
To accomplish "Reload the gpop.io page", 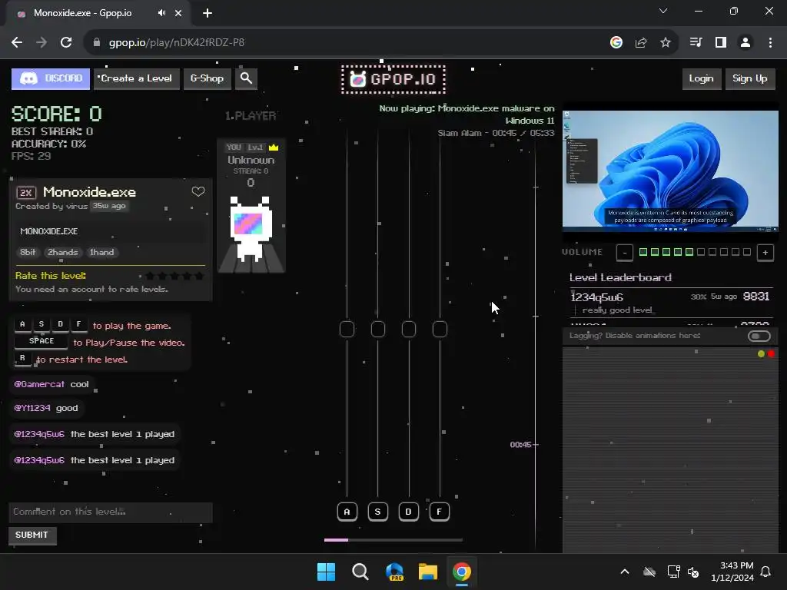I will coord(66,43).
